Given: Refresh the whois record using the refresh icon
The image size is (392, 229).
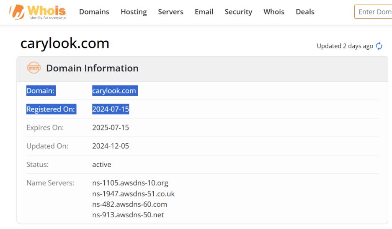Looking at the screenshot, I should 379,46.
